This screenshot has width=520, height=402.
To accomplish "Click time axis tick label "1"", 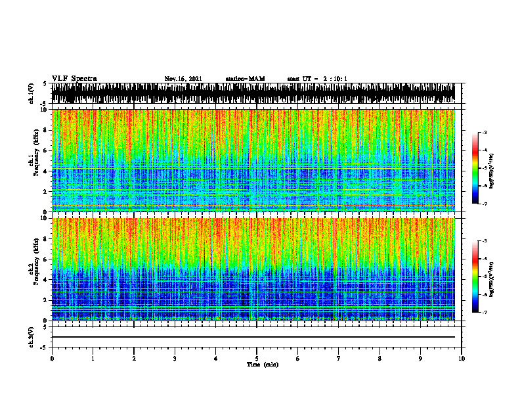I will 93,359.
